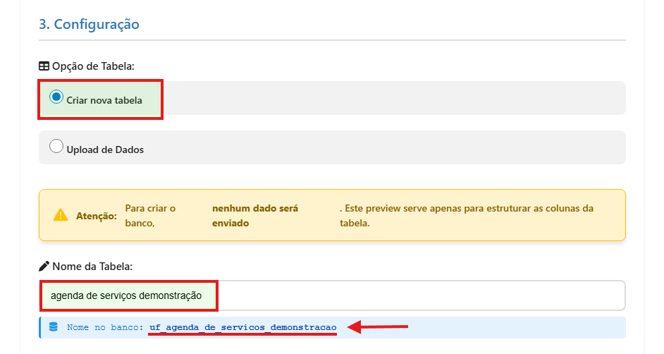Click the 3. Configuração section heading

tap(89, 24)
